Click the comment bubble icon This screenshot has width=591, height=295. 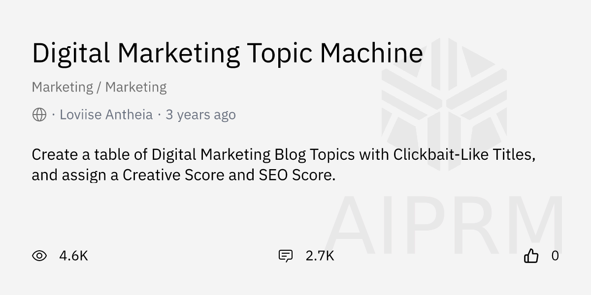286,256
